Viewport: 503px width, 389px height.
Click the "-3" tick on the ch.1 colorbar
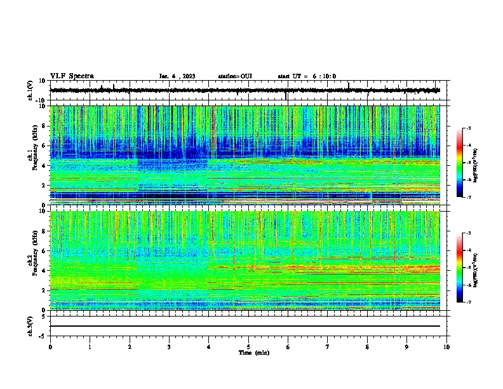(468, 128)
